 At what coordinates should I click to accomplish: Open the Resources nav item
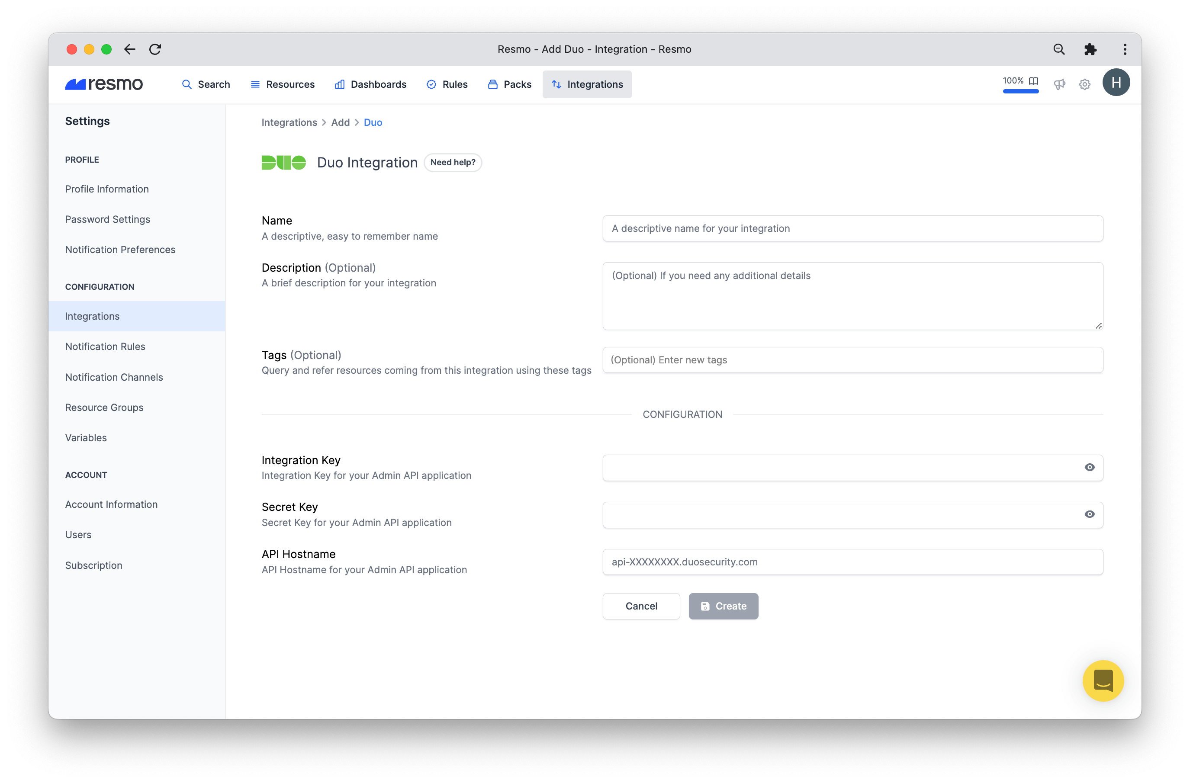(283, 84)
